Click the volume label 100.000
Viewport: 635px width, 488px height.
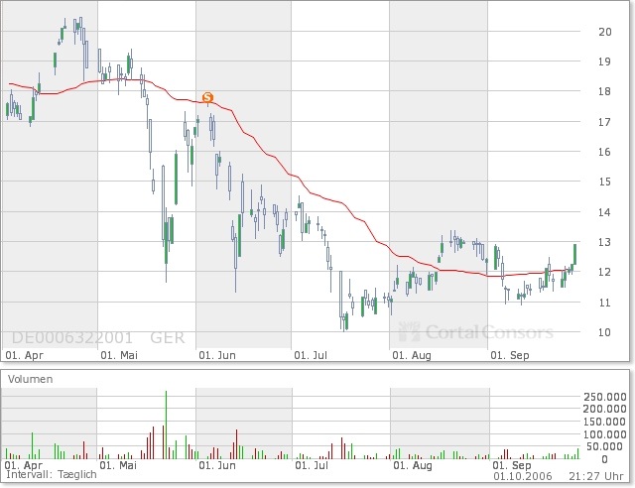click(605, 434)
